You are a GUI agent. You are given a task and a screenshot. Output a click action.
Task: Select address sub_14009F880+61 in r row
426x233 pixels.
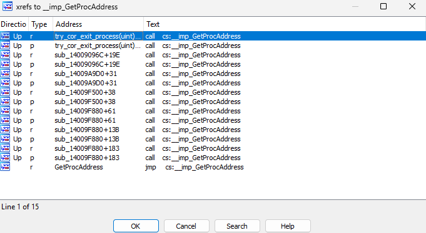coord(85,111)
